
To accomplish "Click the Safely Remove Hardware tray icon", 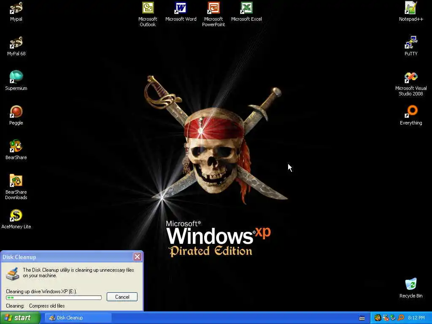I will (393, 318).
